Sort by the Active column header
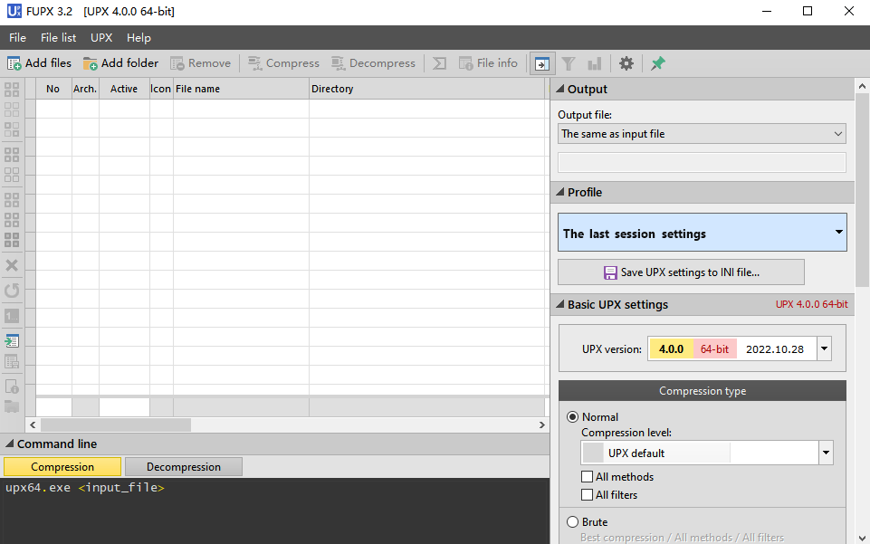The image size is (870, 544). click(124, 89)
